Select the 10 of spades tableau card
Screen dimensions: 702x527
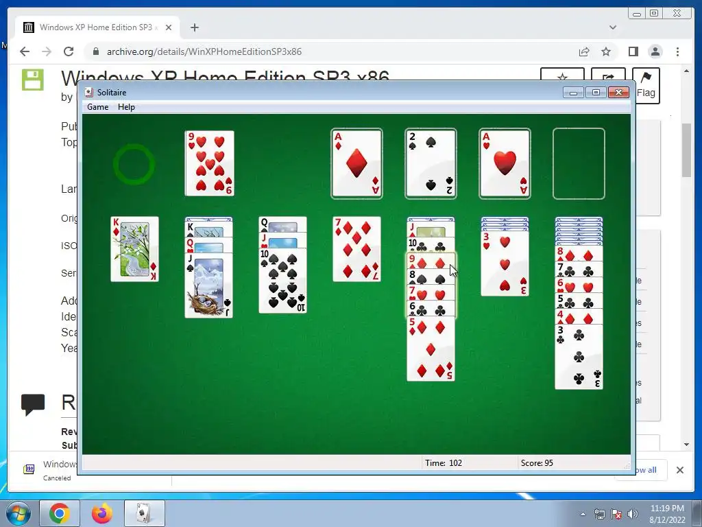tap(283, 280)
